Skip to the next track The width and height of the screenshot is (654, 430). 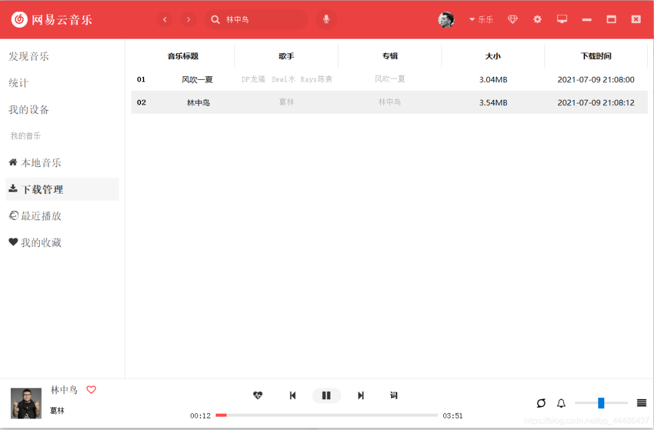361,396
